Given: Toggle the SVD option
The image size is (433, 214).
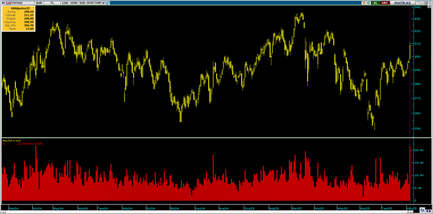Looking at the screenshot, I should click(x=82, y=3).
